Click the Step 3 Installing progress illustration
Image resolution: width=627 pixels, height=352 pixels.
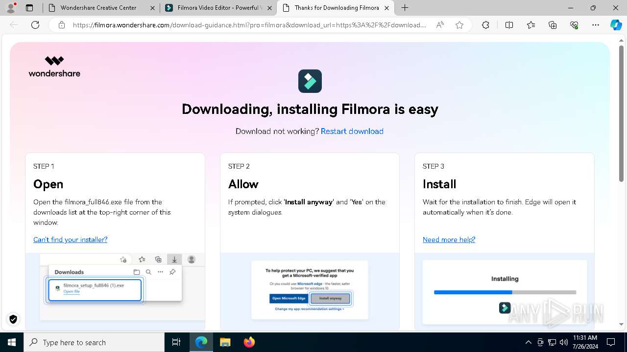[x=505, y=292]
